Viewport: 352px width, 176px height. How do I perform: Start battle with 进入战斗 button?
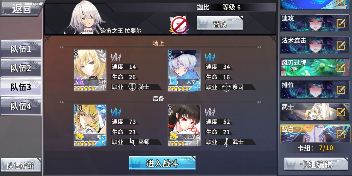tap(162, 163)
